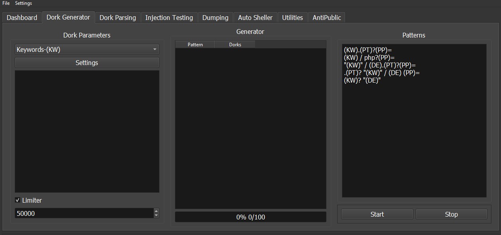Click inside the Patterns text area
Image resolution: width=501 pixels, height=235 pixels.
pyautogui.click(x=414, y=136)
